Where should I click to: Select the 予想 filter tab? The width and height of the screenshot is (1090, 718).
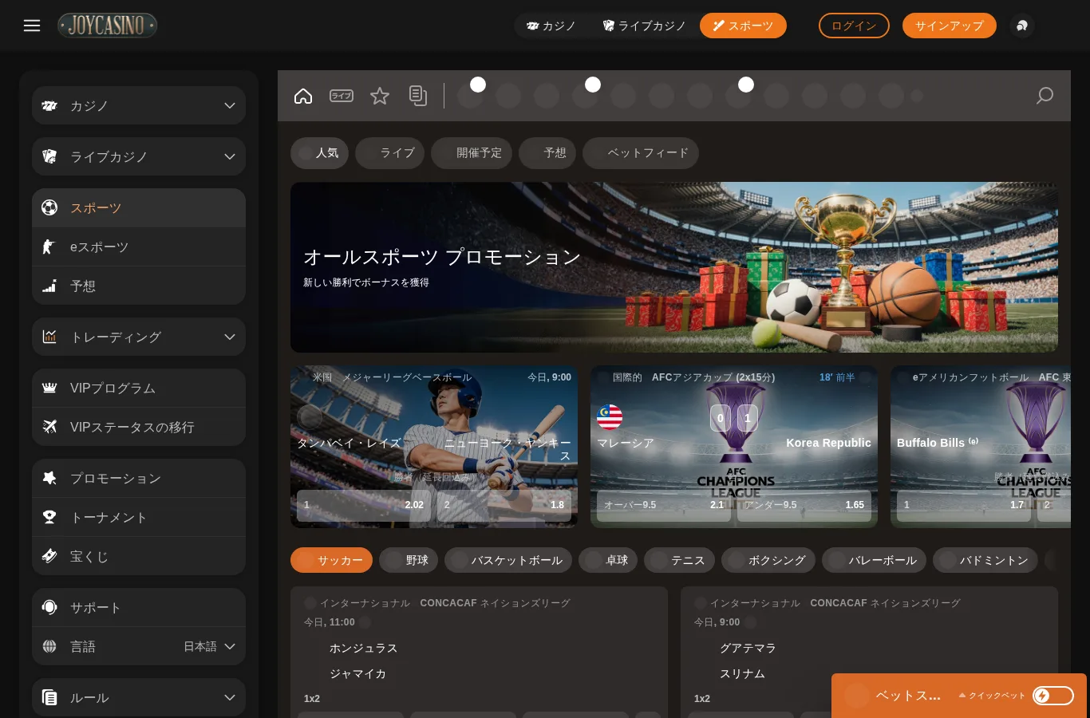pyautogui.click(x=547, y=152)
